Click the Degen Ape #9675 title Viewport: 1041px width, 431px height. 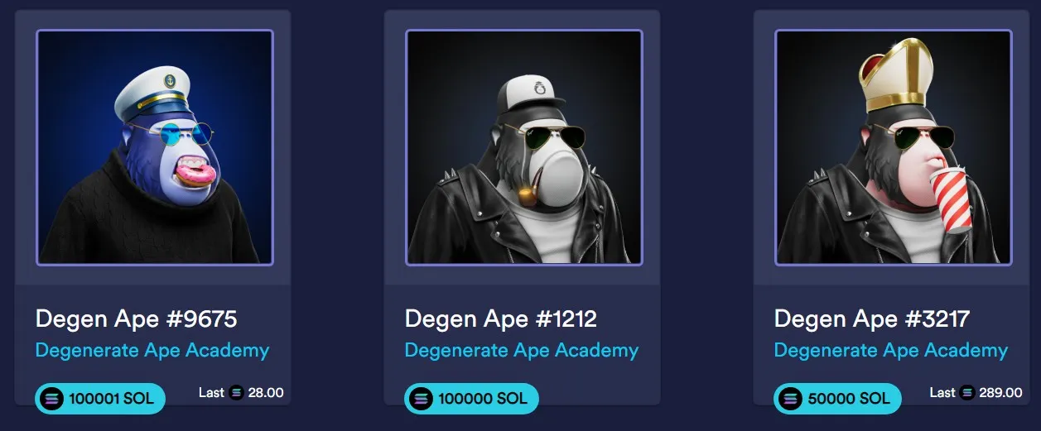pos(137,318)
